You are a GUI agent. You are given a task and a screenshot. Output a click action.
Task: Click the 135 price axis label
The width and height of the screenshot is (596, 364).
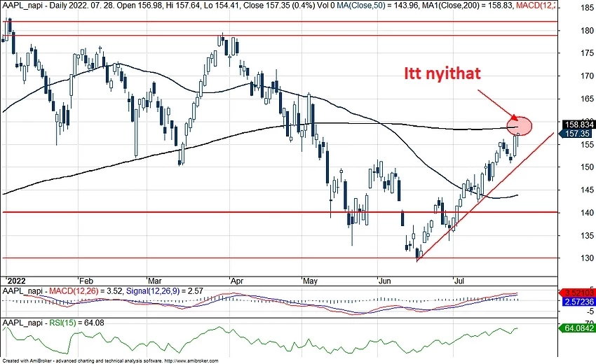pos(588,235)
